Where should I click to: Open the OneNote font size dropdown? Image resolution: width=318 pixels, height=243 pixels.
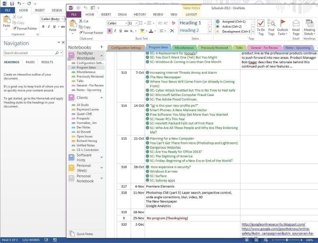coord(136,23)
